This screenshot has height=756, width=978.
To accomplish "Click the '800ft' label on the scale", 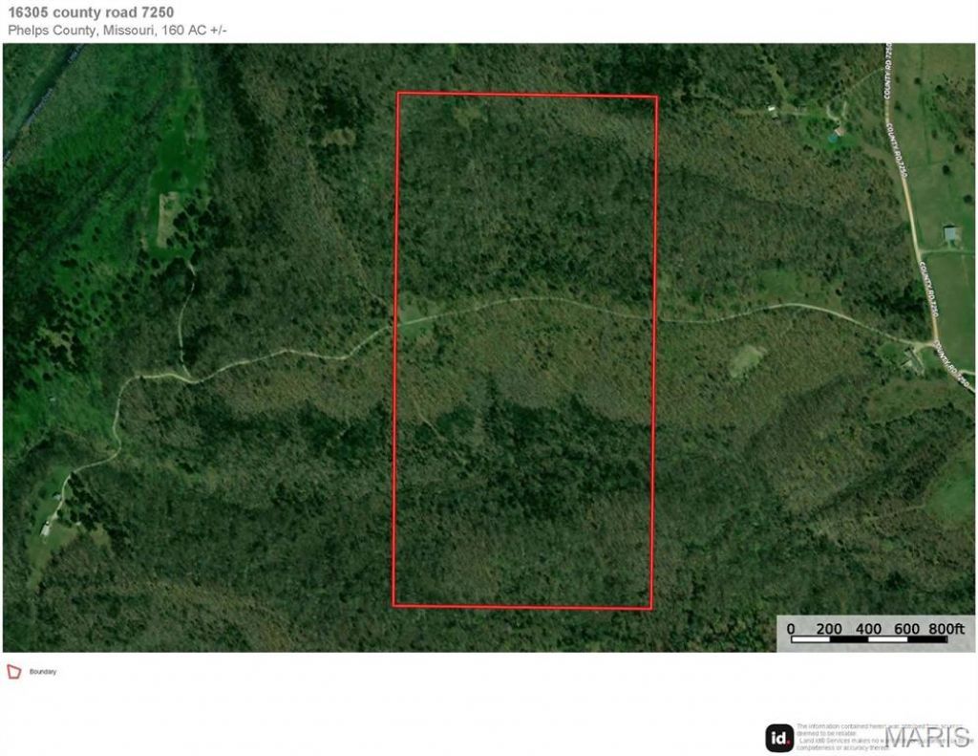I will coord(946,629).
